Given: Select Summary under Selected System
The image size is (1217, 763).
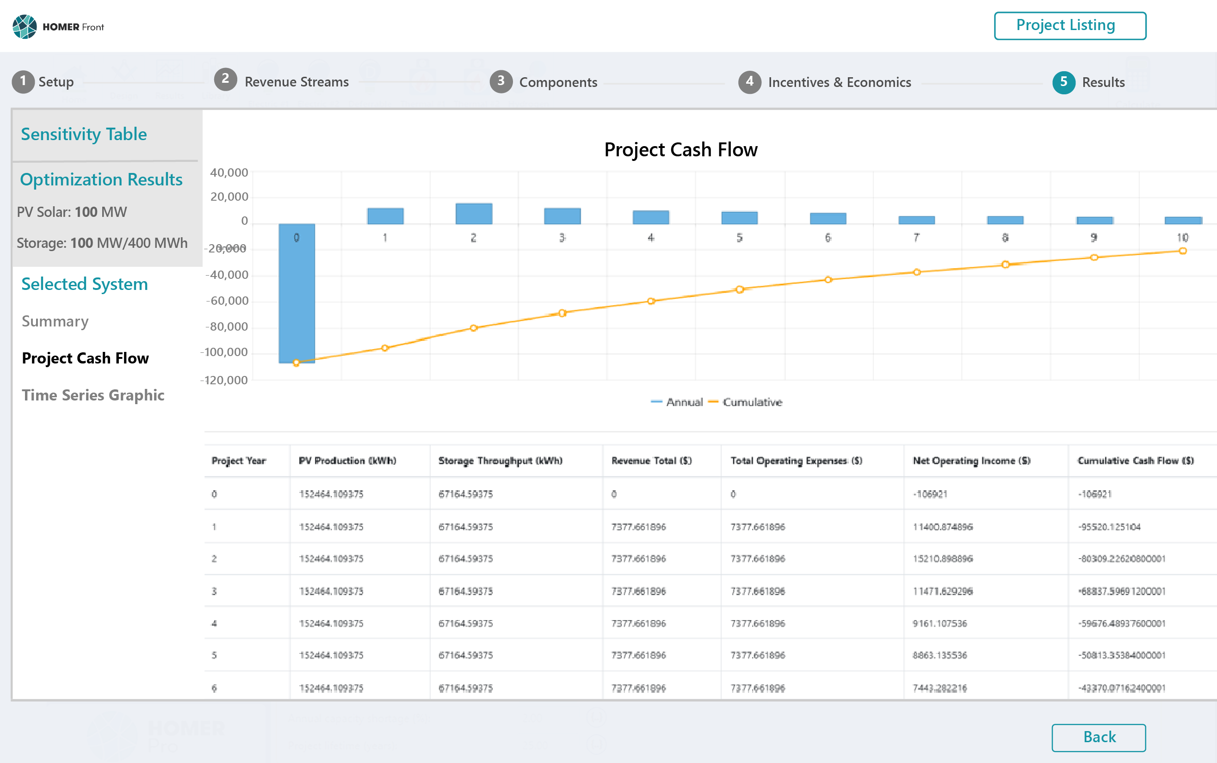Looking at the screenshot, I should [55, 321].
